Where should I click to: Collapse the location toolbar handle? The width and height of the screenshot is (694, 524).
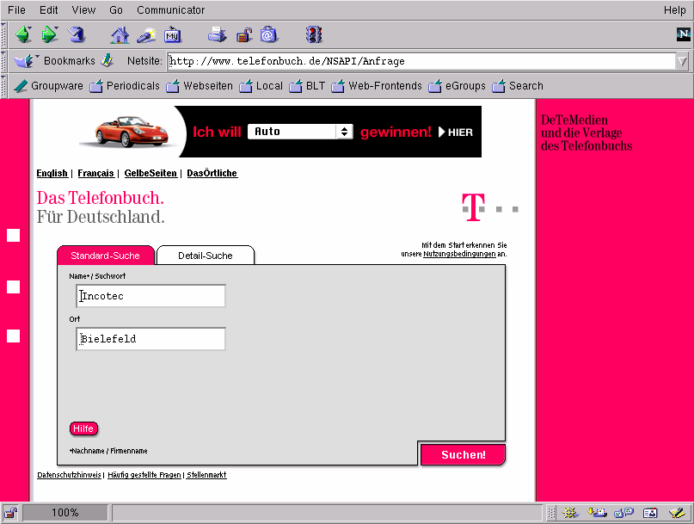click(x=4, y=61)
